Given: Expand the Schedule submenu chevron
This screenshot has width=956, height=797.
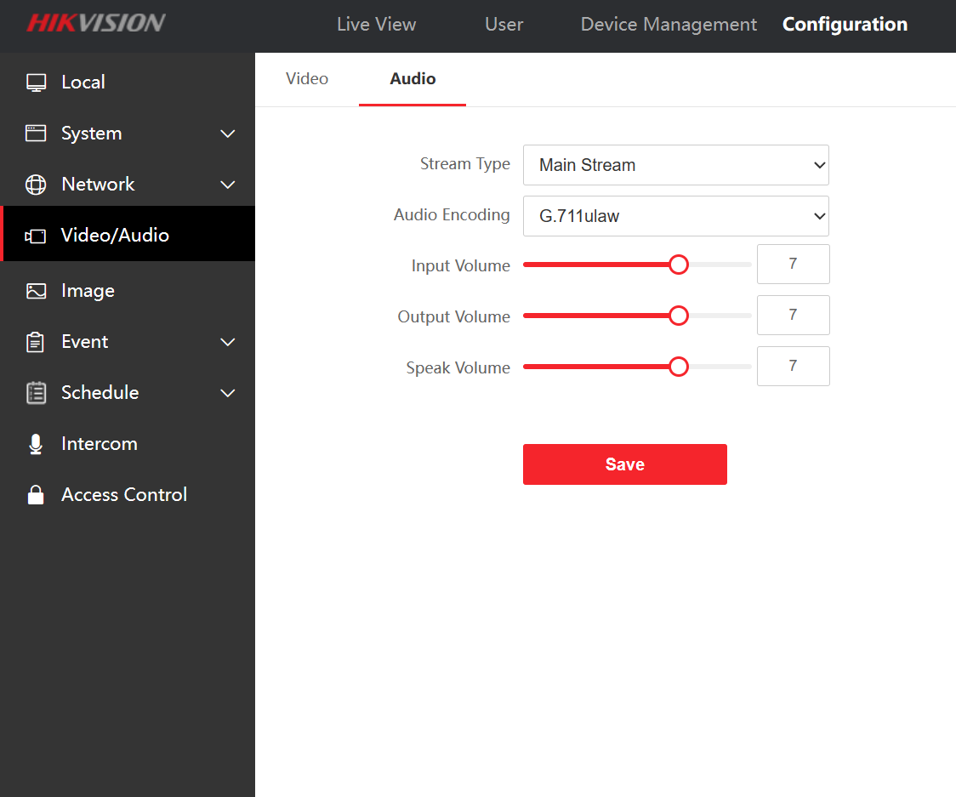Looking at the screenshot, I should [228, 393].
